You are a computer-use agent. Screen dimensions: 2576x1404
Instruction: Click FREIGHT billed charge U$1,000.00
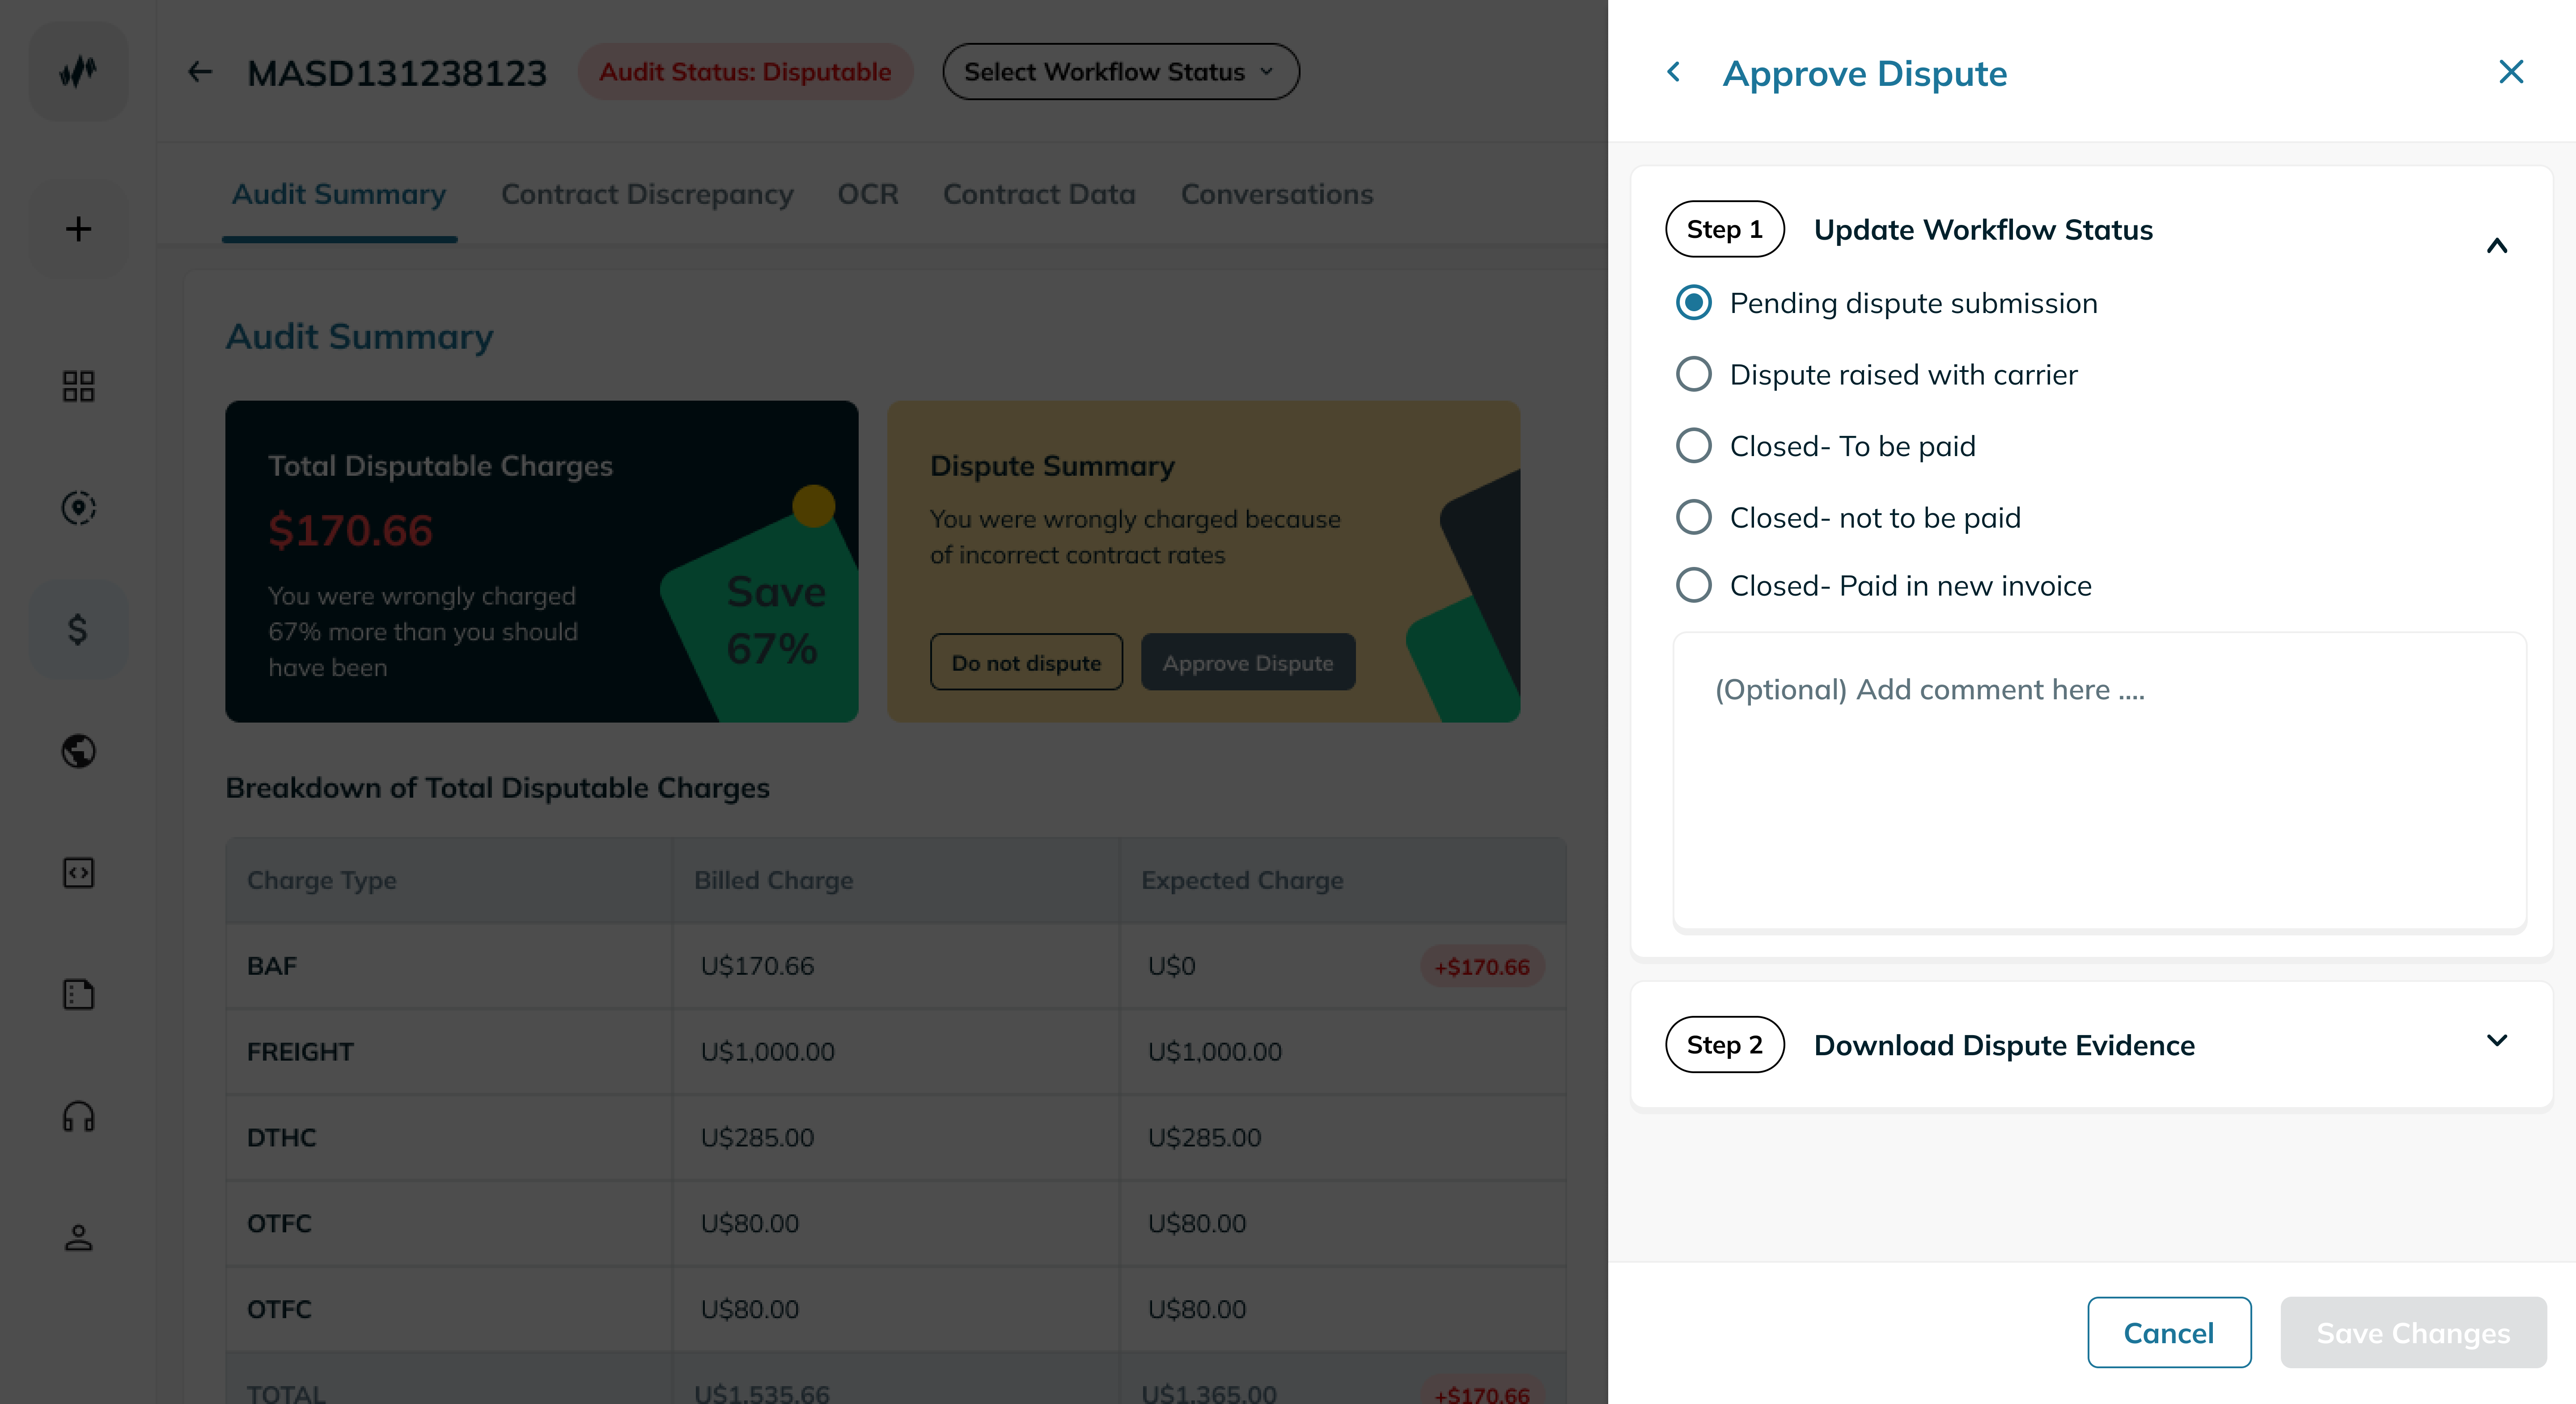[x=767, y=1052]
